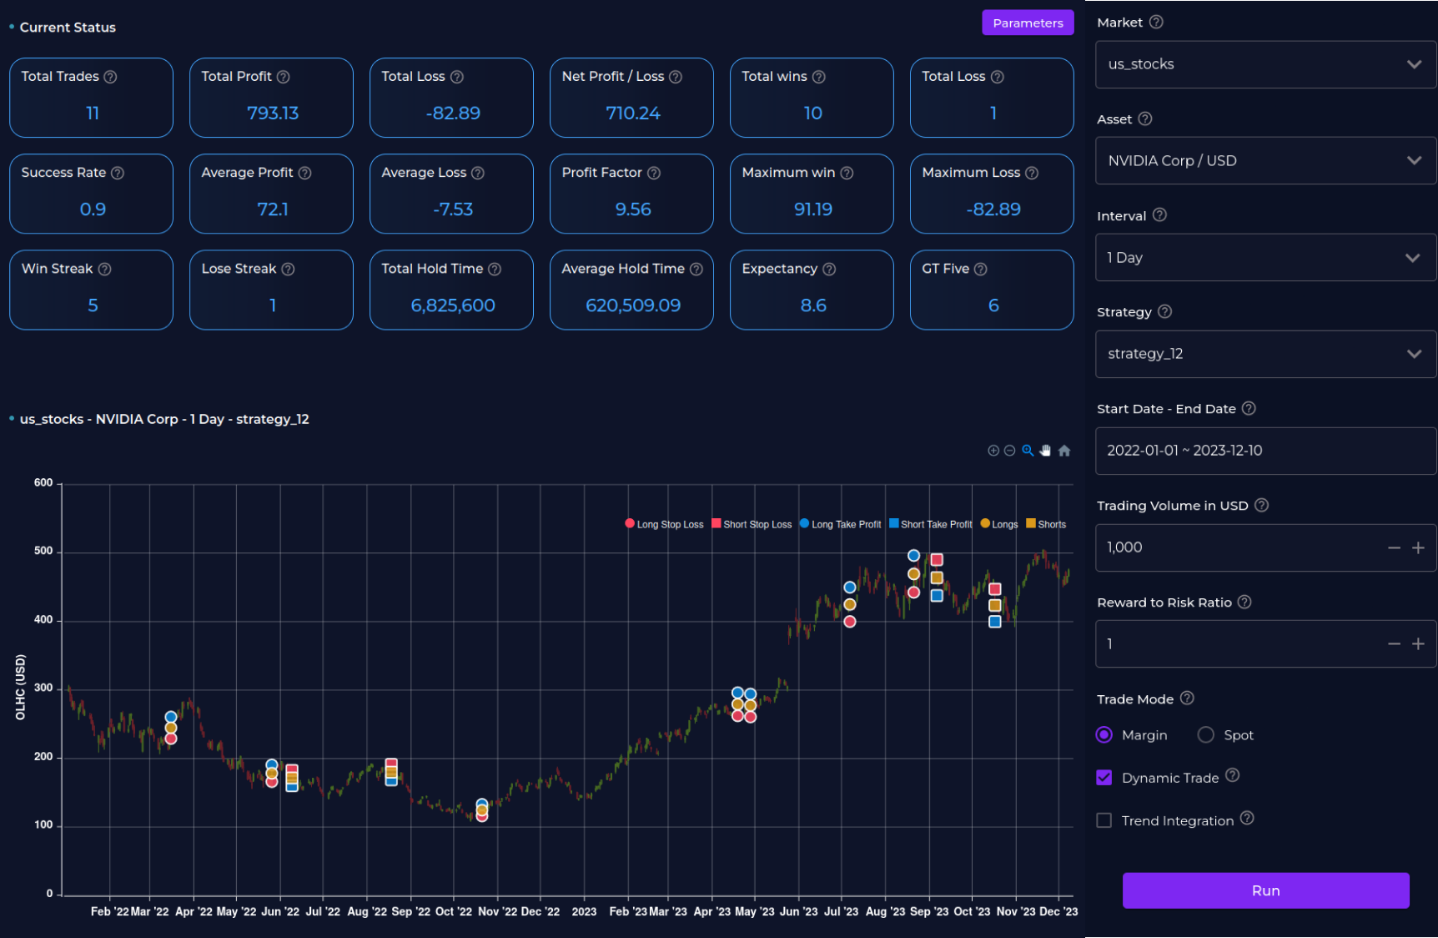Open help icon next to Lose Streak
The image size is (1438, 938).
[288, 269]
